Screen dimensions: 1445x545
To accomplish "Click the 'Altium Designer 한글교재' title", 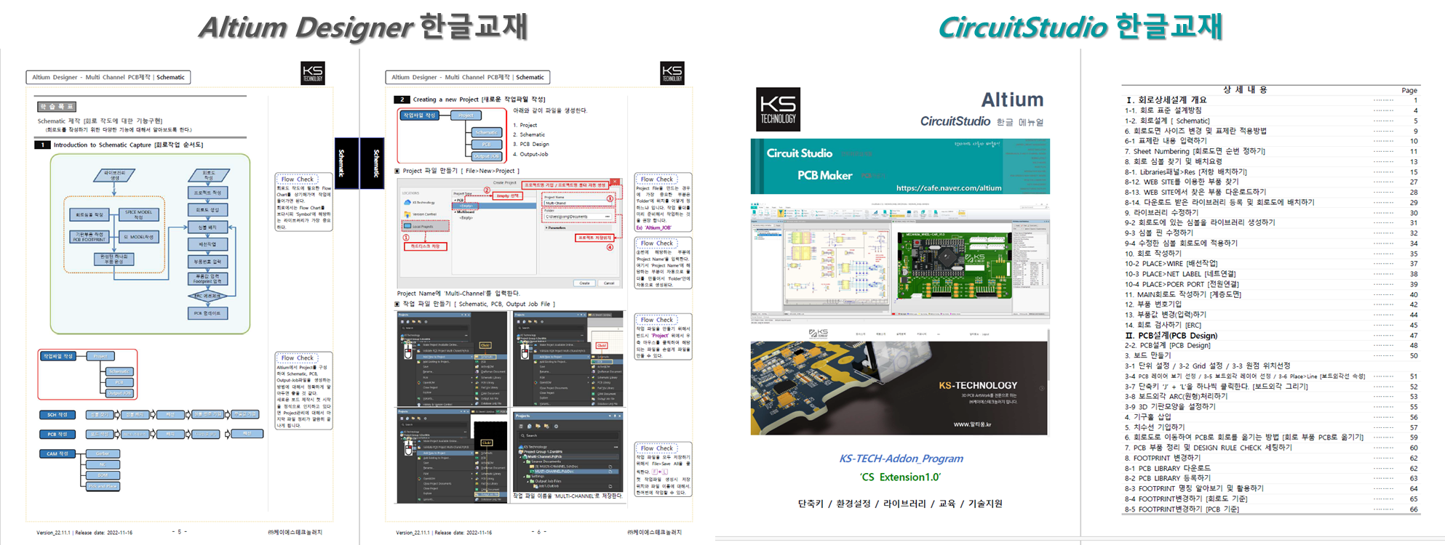I will [363, 27].
